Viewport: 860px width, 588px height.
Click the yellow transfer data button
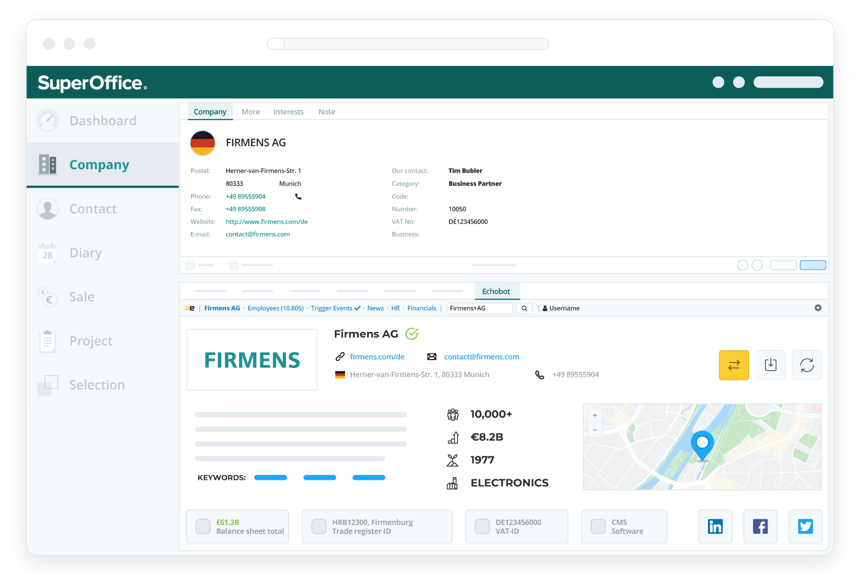coord(734,365)
